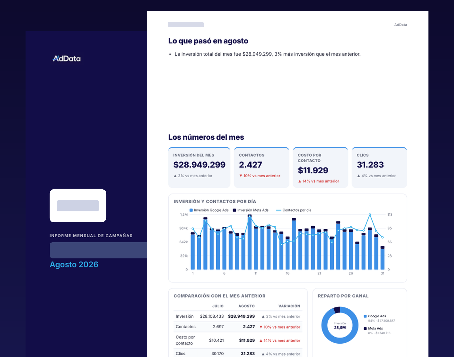Select the Inversión del mes KPI card
454x357 pixels.
(199, 167)
